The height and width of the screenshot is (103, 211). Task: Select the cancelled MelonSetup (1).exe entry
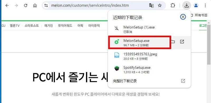[x=149, y=29]
